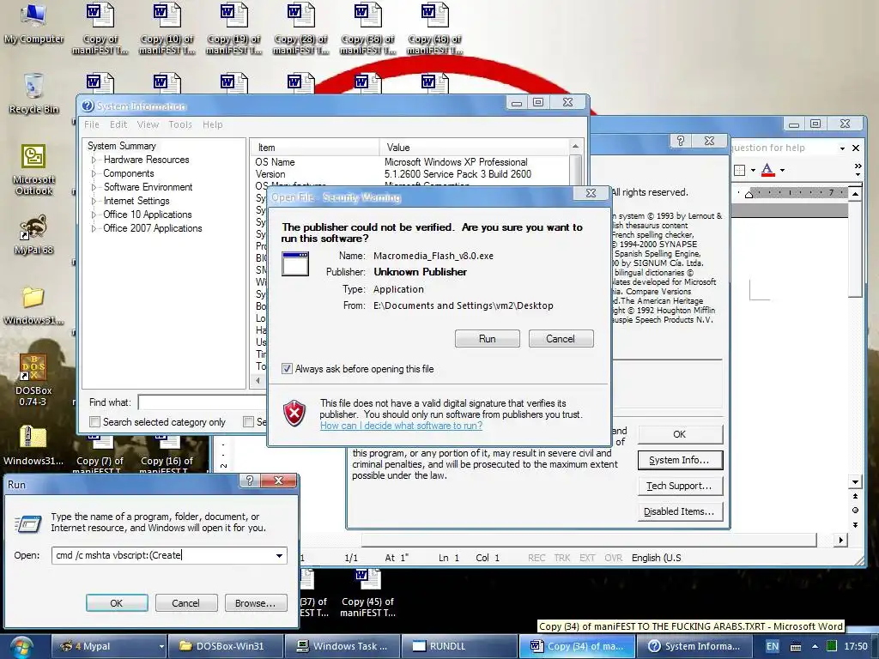
Task: Expand Components tree node
Action: [94, 173]
